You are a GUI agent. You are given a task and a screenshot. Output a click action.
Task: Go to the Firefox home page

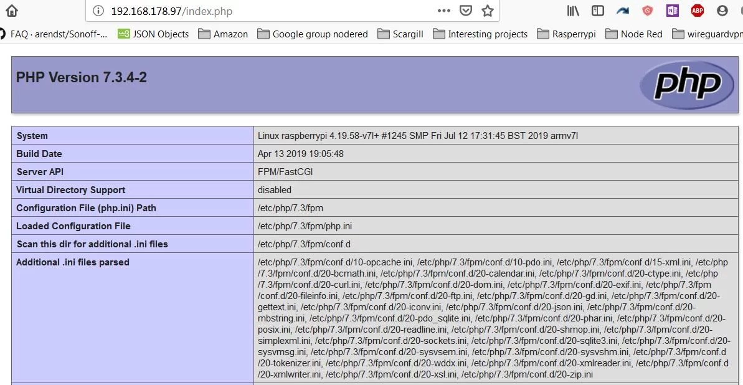click(x=11, y=11)
